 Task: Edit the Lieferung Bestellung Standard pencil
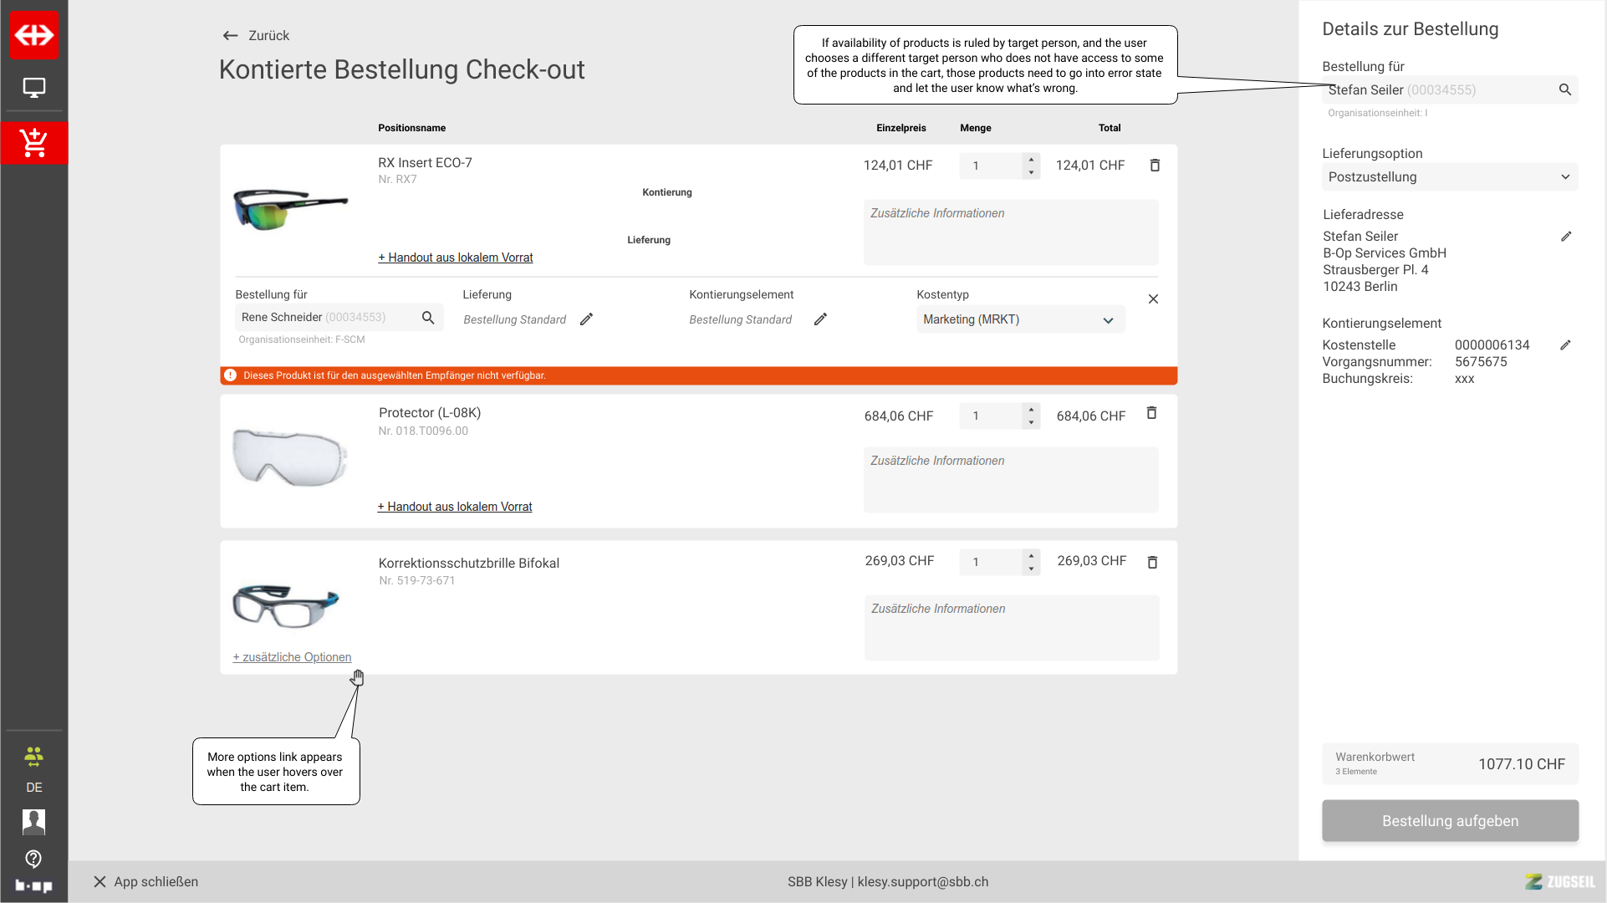pos(586,319)
